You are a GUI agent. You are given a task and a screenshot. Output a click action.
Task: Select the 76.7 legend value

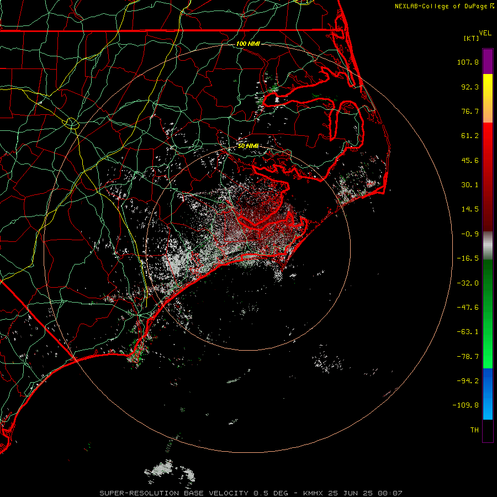point(470,111)
